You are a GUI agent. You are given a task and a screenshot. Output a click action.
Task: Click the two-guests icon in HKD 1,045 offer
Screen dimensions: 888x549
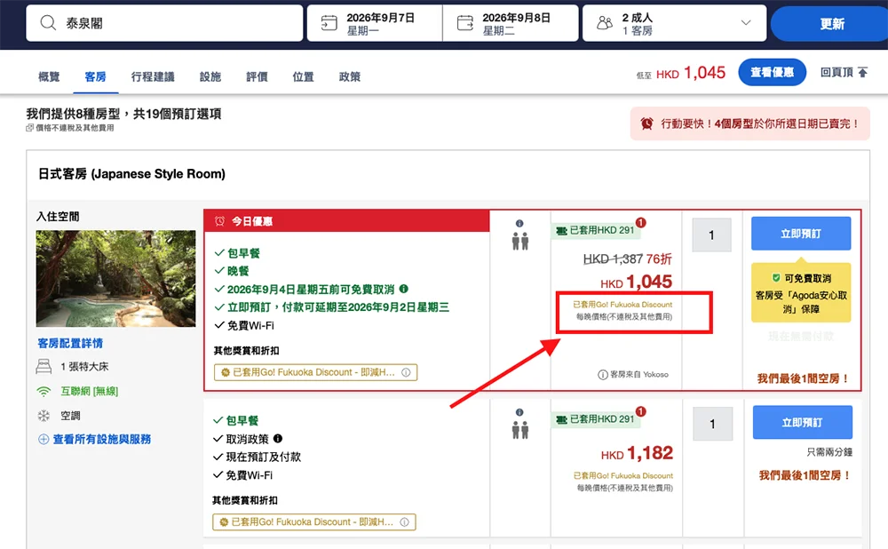(x=519, y=242)
